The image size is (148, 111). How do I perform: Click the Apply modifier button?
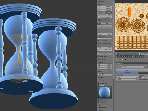pos(127,70)
